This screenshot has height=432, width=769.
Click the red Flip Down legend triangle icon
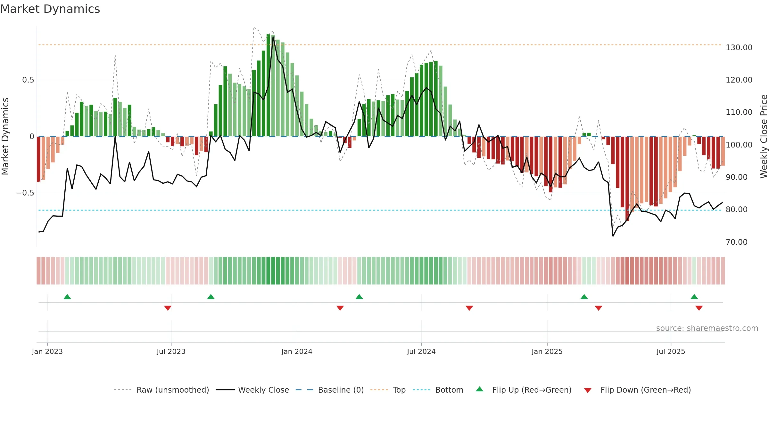pos(588,390)
